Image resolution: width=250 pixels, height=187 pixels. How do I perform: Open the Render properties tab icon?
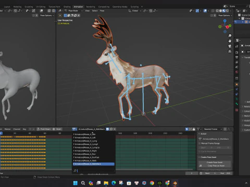point(237,52)
